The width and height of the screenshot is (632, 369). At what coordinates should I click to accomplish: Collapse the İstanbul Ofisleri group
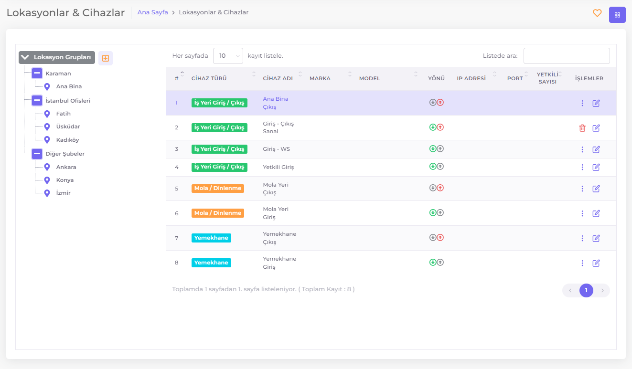click(37, 101)
